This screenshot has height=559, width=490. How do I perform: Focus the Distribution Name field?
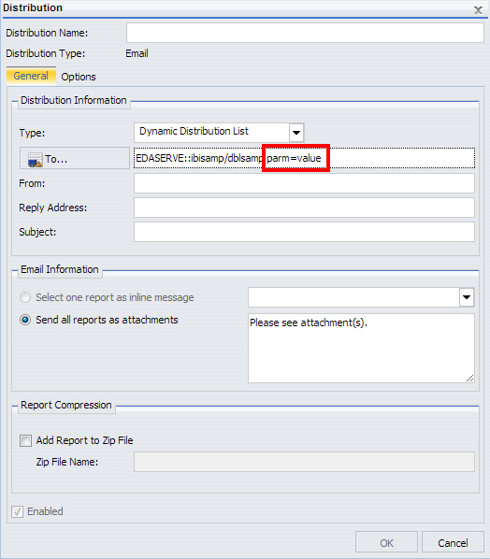coord(305,33)
